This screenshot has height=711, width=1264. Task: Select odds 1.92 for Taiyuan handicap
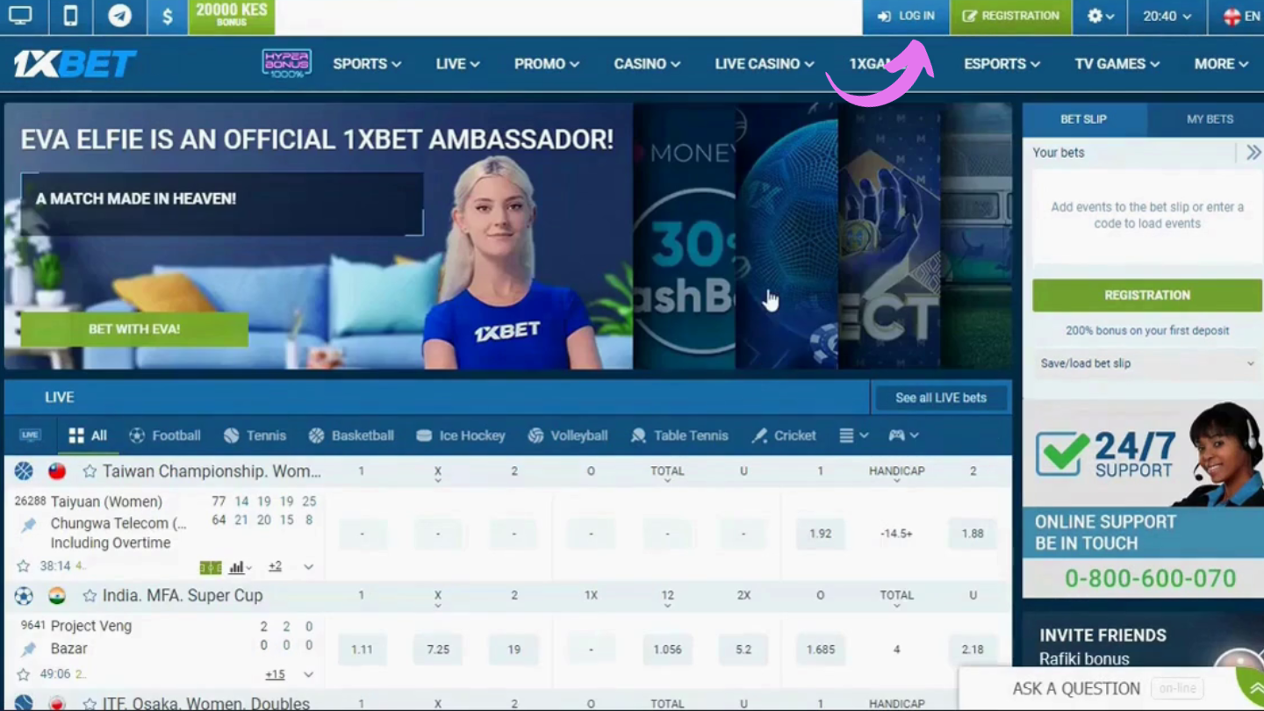tap(820, 534)
